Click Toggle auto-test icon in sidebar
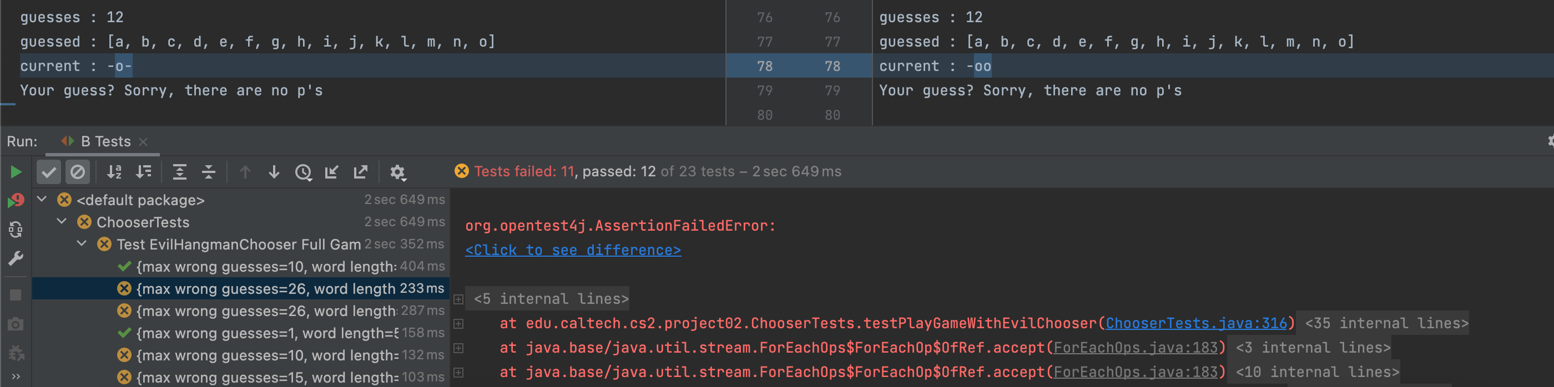Viewport: 1554px width, 387px height. click(16, 230)
